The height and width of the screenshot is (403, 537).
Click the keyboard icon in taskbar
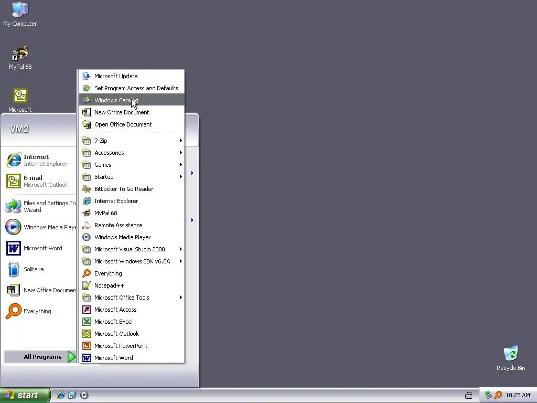coord(468,396)
